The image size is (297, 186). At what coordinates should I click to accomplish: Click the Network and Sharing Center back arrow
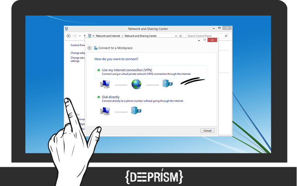pos(69,36)
